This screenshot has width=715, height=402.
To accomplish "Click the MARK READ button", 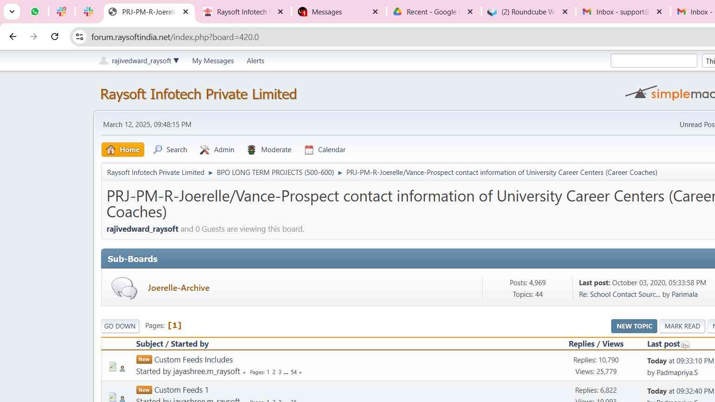I will pos(682,326).
